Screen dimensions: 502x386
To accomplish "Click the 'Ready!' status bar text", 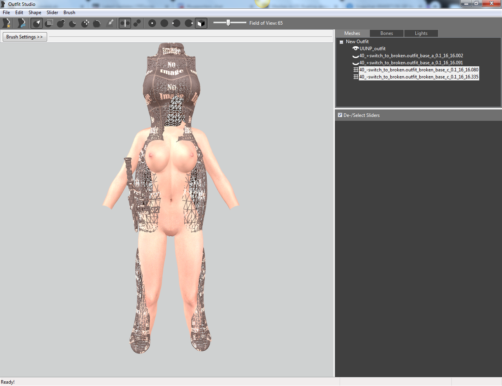I will (x=8, y=382).
